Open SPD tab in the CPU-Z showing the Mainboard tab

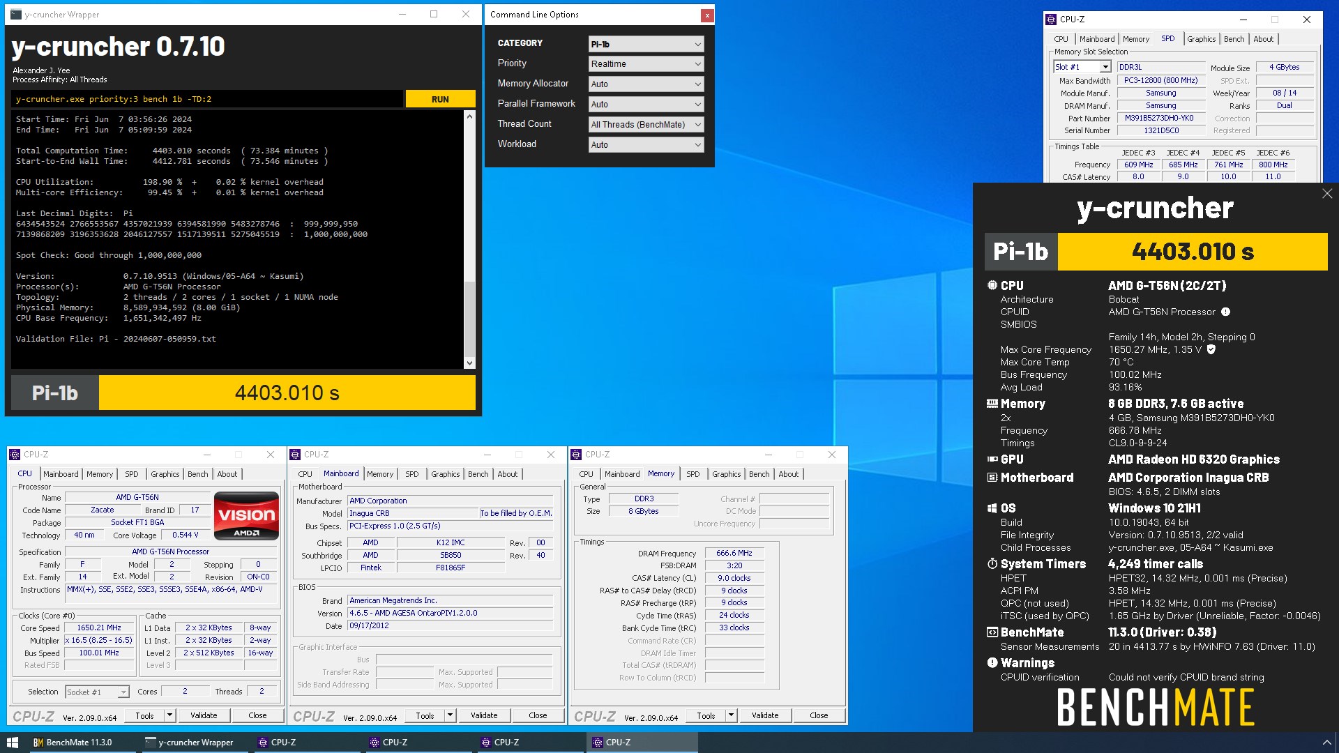(x=412, y=474)
